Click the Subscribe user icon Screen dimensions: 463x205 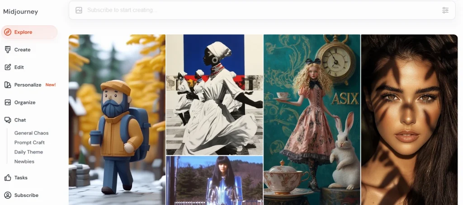(x=8, y=195)
